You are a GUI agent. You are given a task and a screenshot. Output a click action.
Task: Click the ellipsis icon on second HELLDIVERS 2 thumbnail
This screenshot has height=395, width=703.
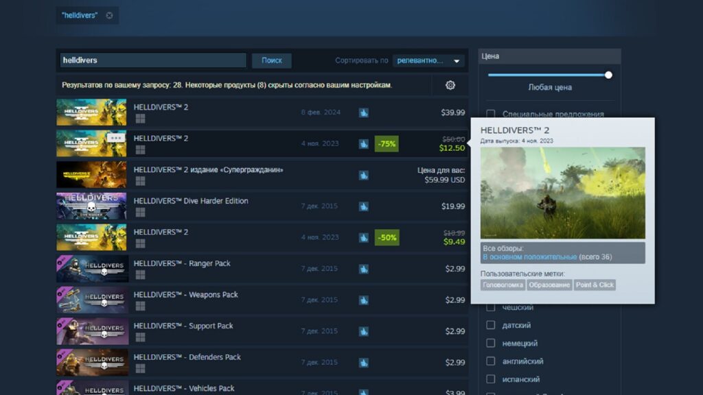115,138
